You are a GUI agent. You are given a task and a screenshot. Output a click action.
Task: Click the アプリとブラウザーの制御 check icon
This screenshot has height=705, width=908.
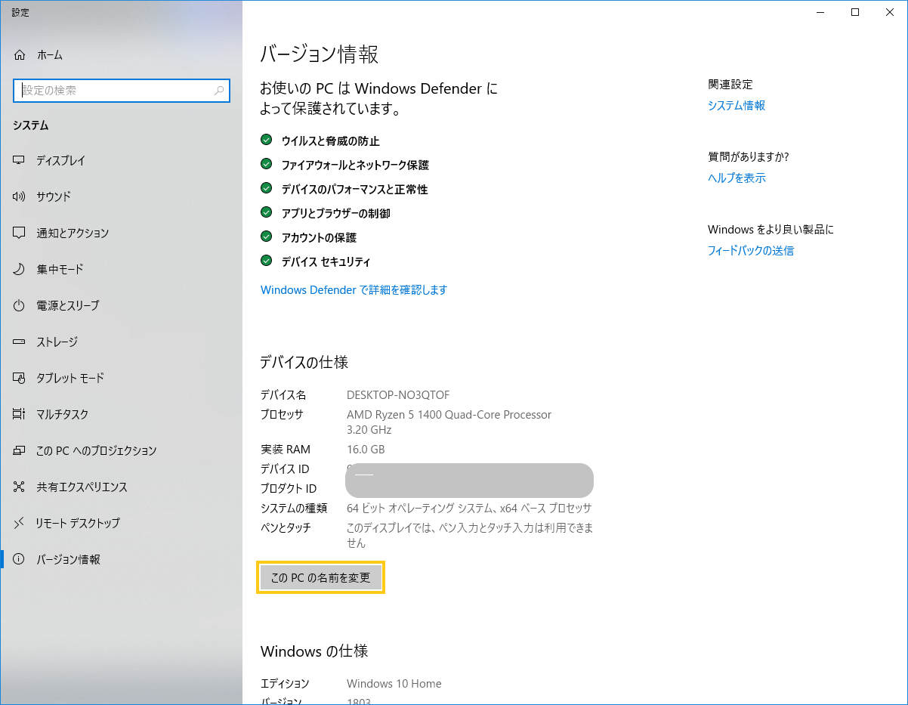(266, 212)
